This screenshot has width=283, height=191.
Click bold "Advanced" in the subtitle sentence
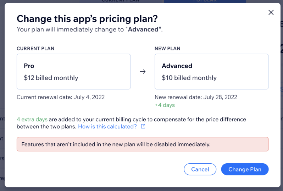coord(143,29)
